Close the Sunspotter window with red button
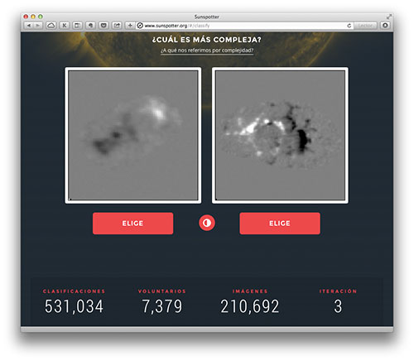This screenshot has width=414, height=361. tap(26, 17)
